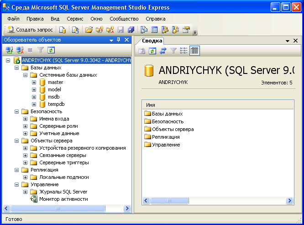Screen dimensions: 304x225
Task: Click the Filter funnel in Обозреватель объектов toolbar
Action: (41, 50)
